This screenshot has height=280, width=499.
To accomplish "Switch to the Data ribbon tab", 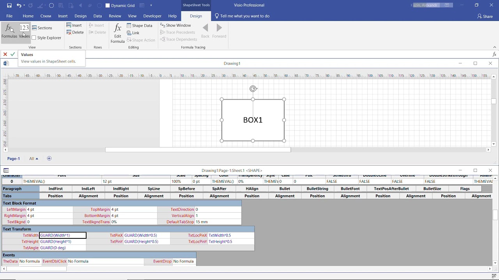I will [97, 16].
